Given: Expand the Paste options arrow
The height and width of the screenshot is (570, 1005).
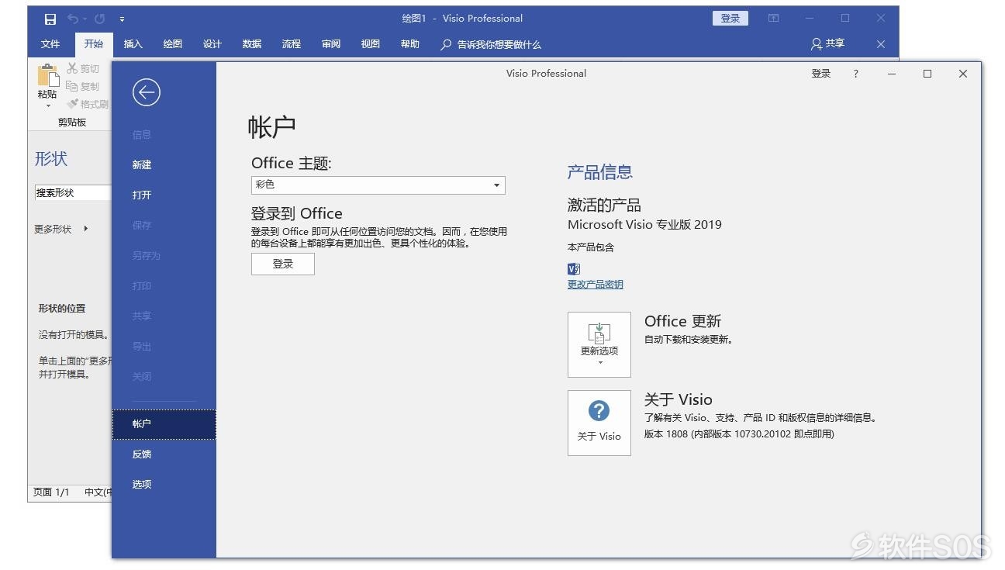Looking at the screenshot, I should pyautogui.click(x=48, y=106).
